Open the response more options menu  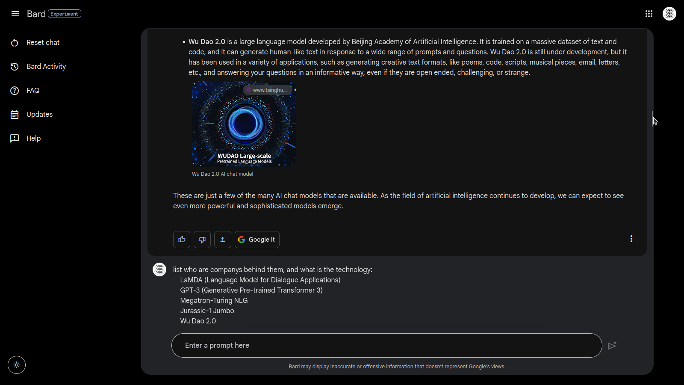631,239
